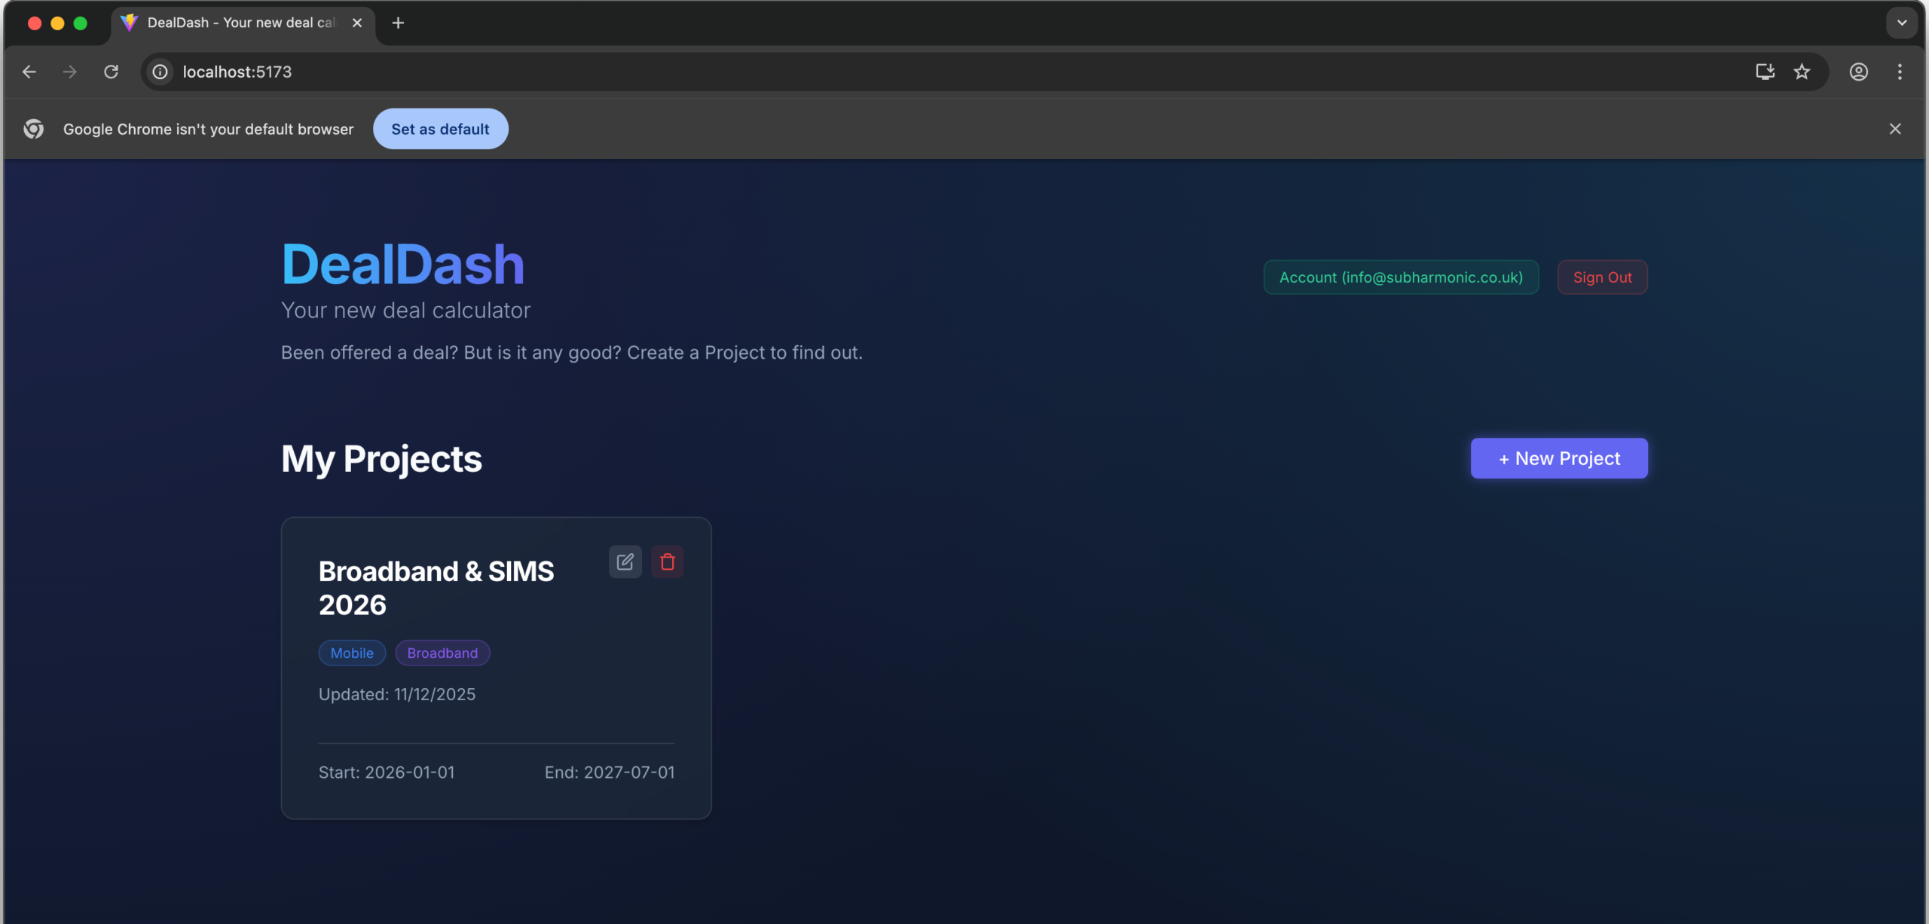Screen dimensions: 1929x924
Task: Expand the tab search dropdown arrow
Action: (1902, 23)
